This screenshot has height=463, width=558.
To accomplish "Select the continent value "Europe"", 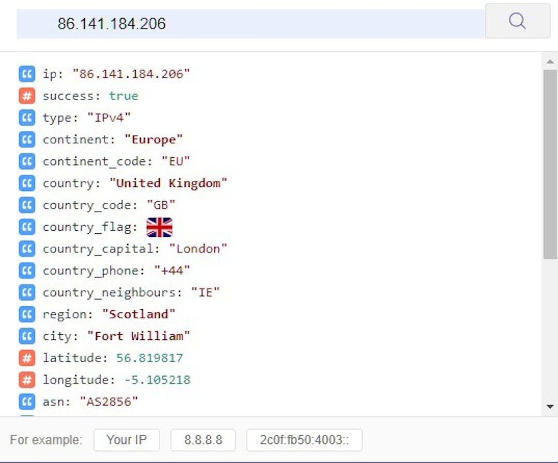I will tap(153, 140).
